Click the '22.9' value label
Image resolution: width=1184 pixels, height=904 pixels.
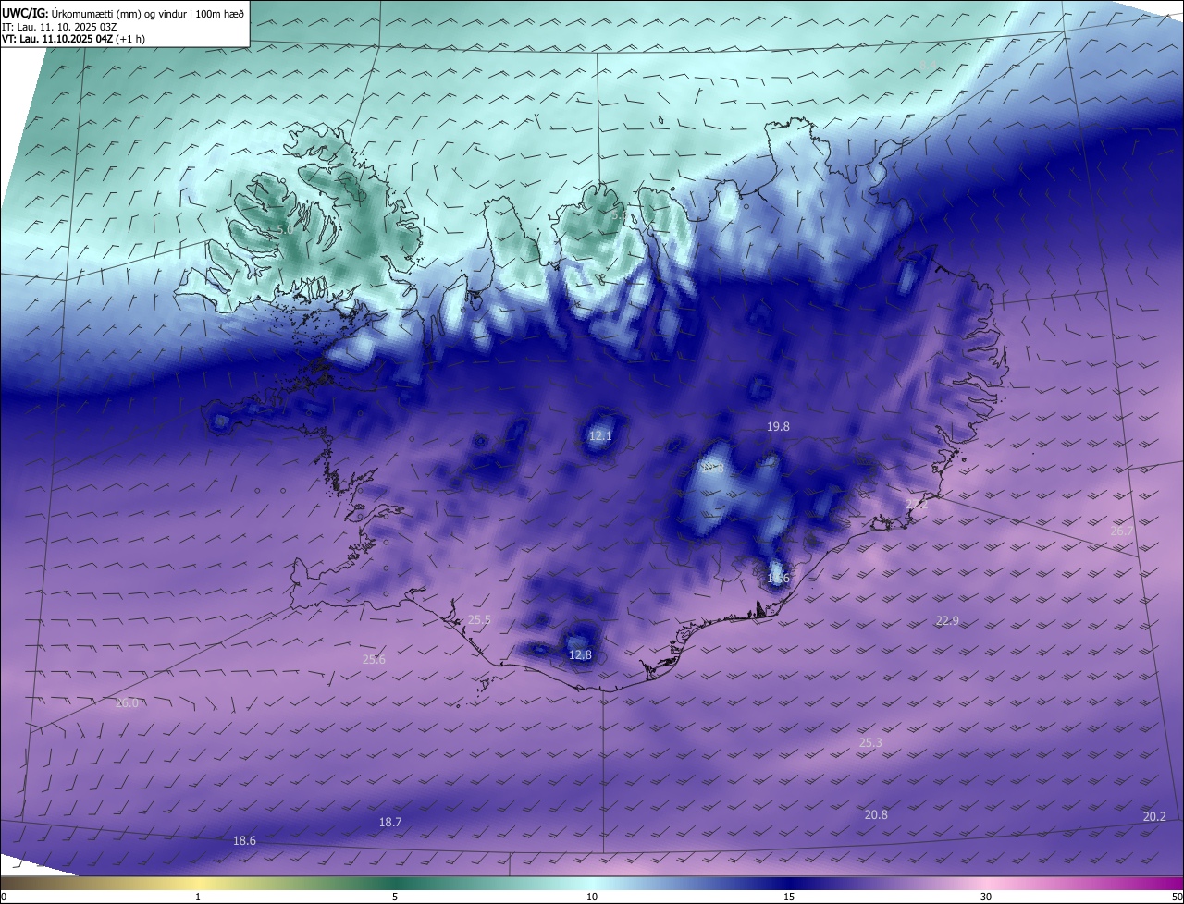click(x=947, y=620)
